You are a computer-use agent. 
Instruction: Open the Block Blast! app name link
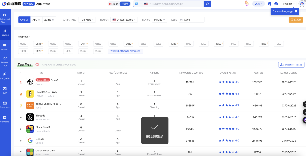click(43, 127)
